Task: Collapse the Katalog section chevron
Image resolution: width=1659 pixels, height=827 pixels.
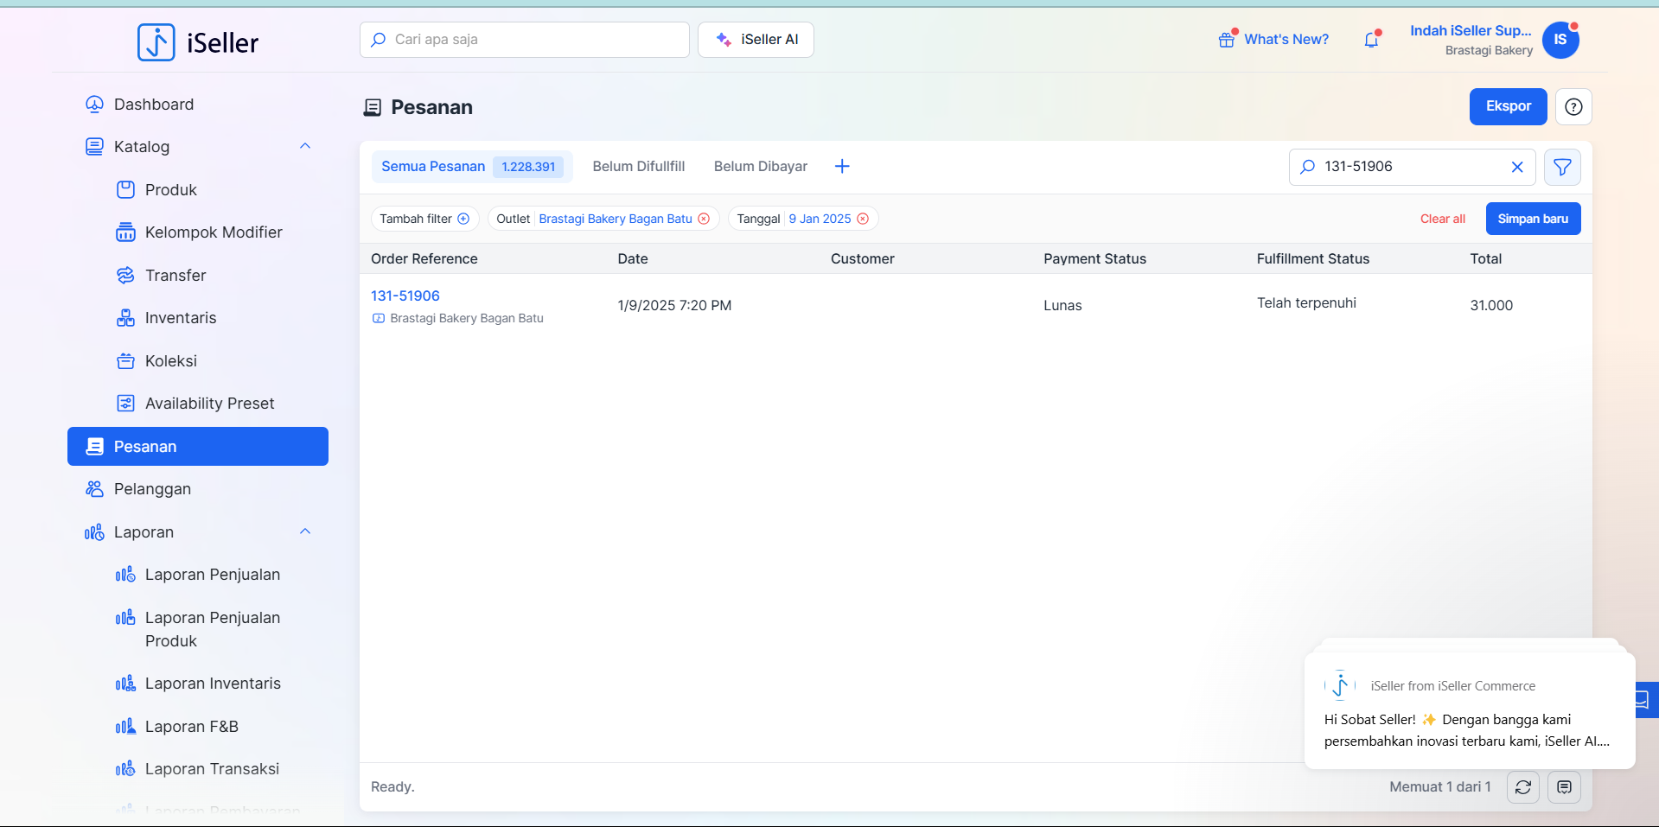Action: pos(305,146)
